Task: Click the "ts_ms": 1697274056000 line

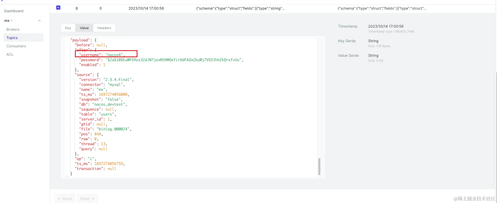Action: pos(104,94)
